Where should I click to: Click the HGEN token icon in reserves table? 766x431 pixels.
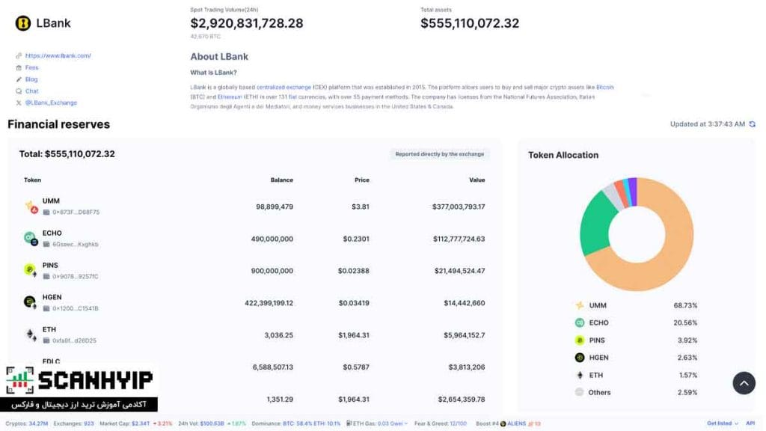[30, 302]
